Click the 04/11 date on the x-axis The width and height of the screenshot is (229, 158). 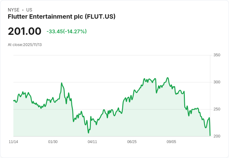92,142
